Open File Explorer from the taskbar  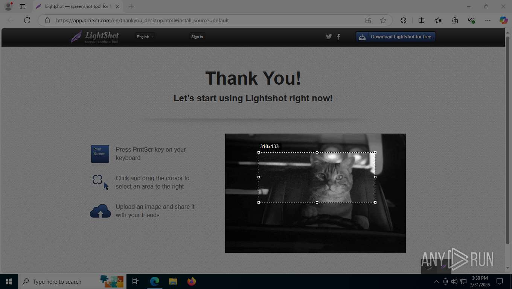pyautogui.click(x=173, y=281)
